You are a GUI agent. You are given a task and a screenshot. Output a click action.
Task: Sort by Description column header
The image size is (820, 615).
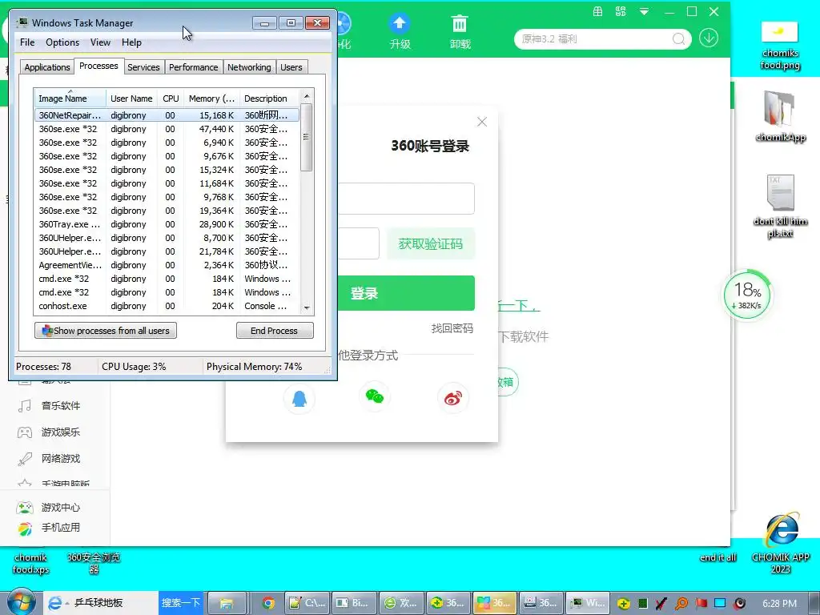click(269, 98)
